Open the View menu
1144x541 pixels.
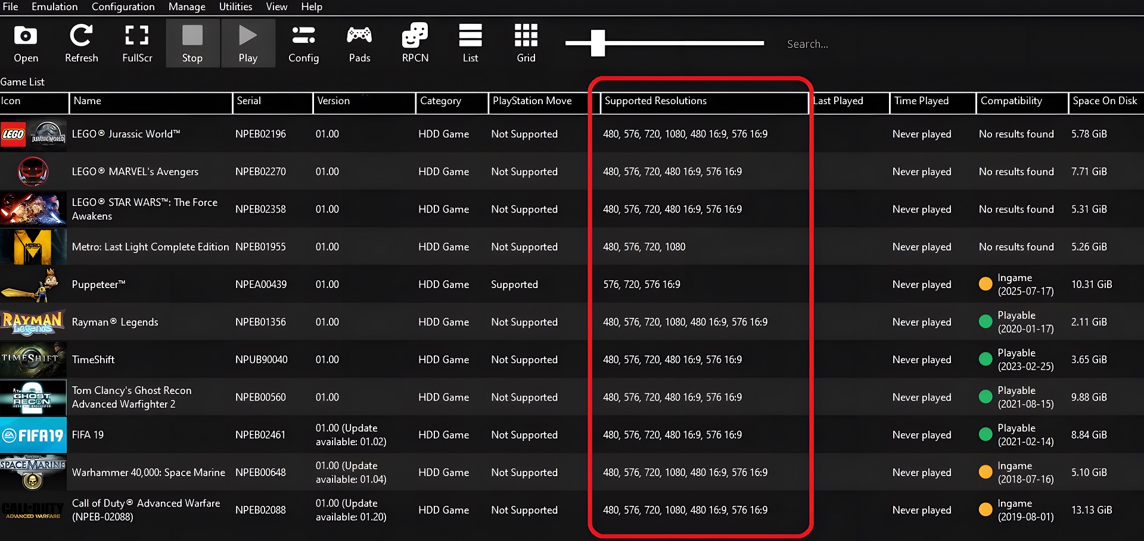pos(276,7)
